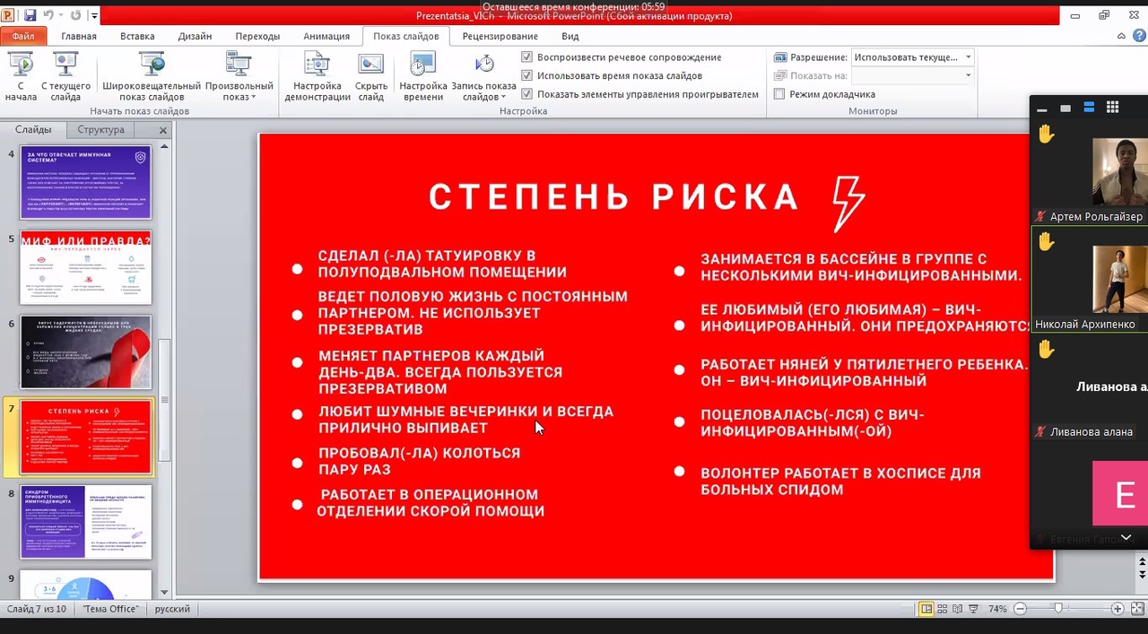Open PowerPoint Help question mark
Screen dimensions: 1148x634
tap(1137, 36)
